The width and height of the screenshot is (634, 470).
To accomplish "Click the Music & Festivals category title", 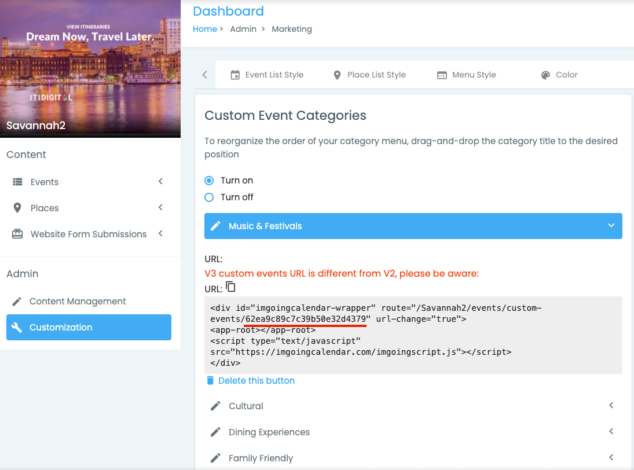I will click(265, 226).
